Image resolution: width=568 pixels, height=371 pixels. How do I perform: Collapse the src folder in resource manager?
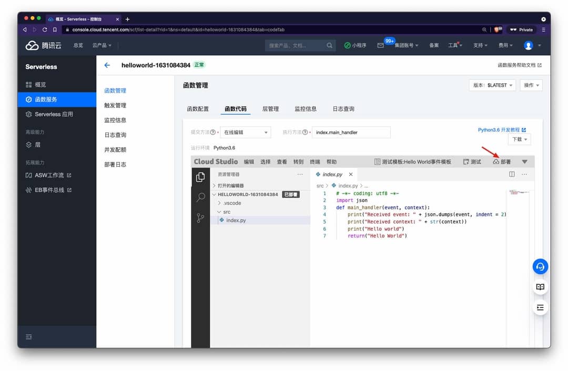point(226,211)
